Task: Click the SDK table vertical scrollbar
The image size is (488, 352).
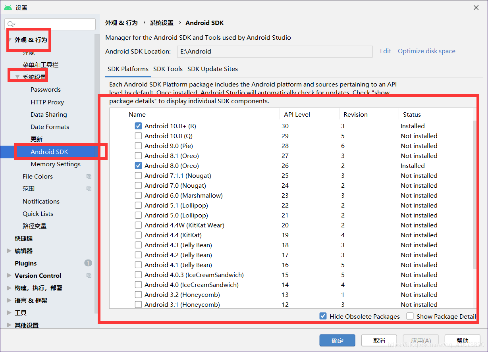Action: click(x=475, y=194)
